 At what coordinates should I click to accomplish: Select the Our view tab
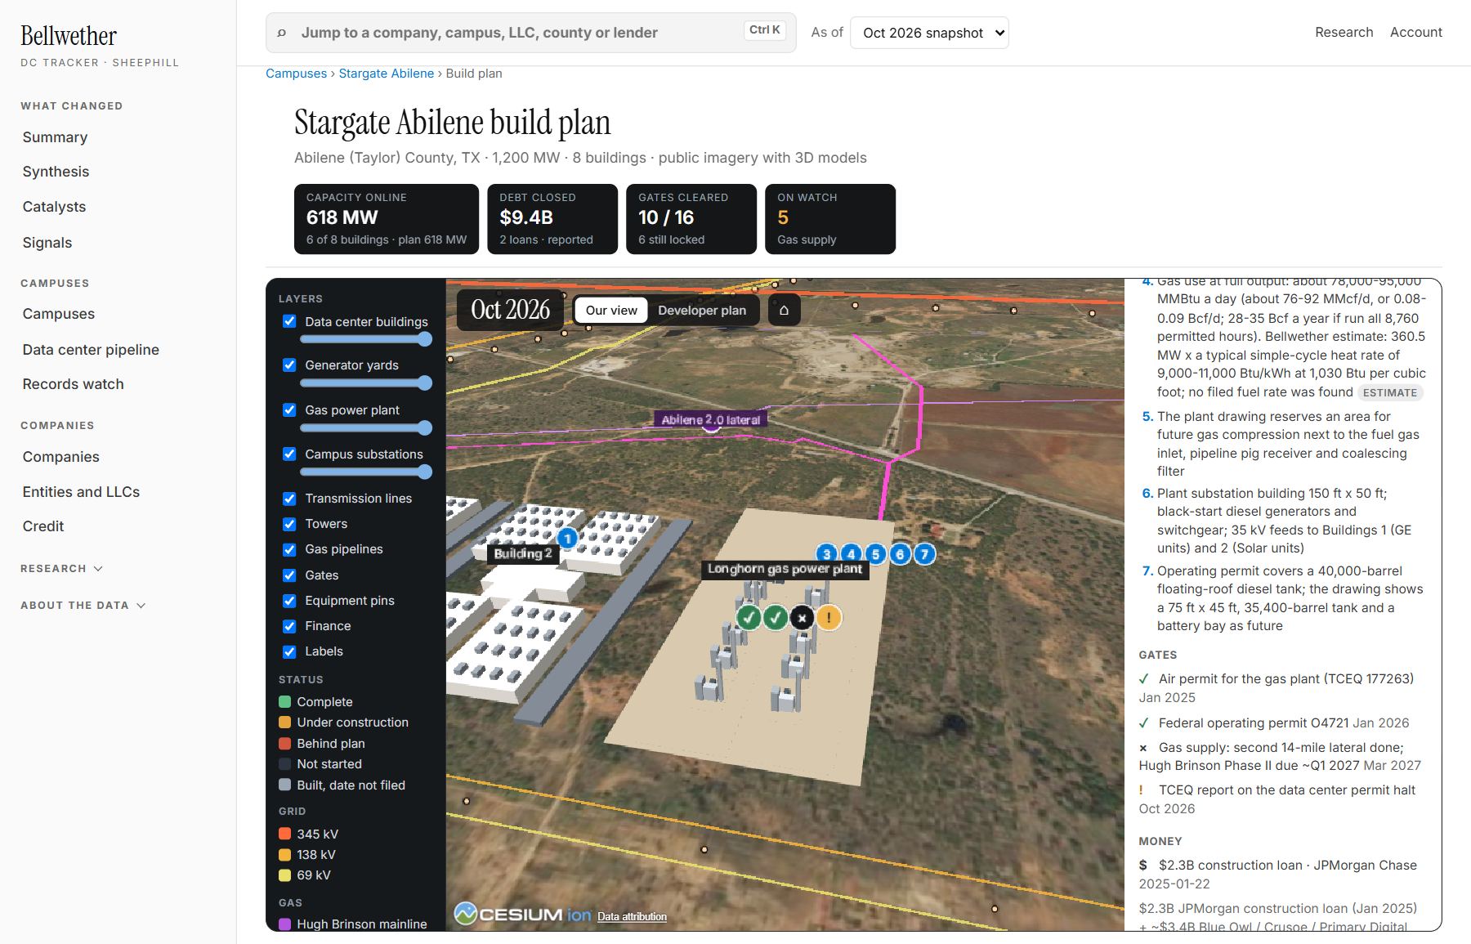pos(611,311)
